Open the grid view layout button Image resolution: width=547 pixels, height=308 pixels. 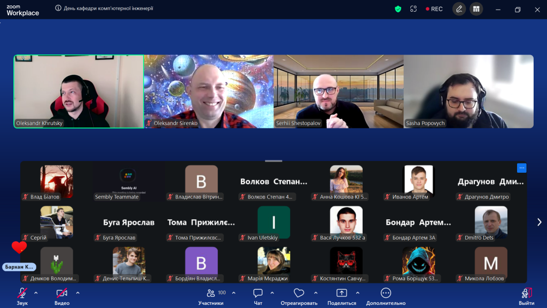[476, 9]
